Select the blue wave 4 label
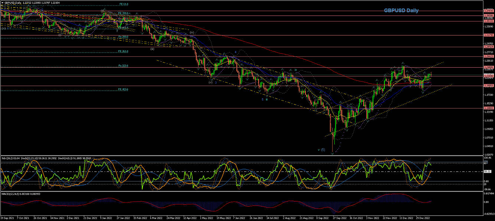 (x=235, y=52)
